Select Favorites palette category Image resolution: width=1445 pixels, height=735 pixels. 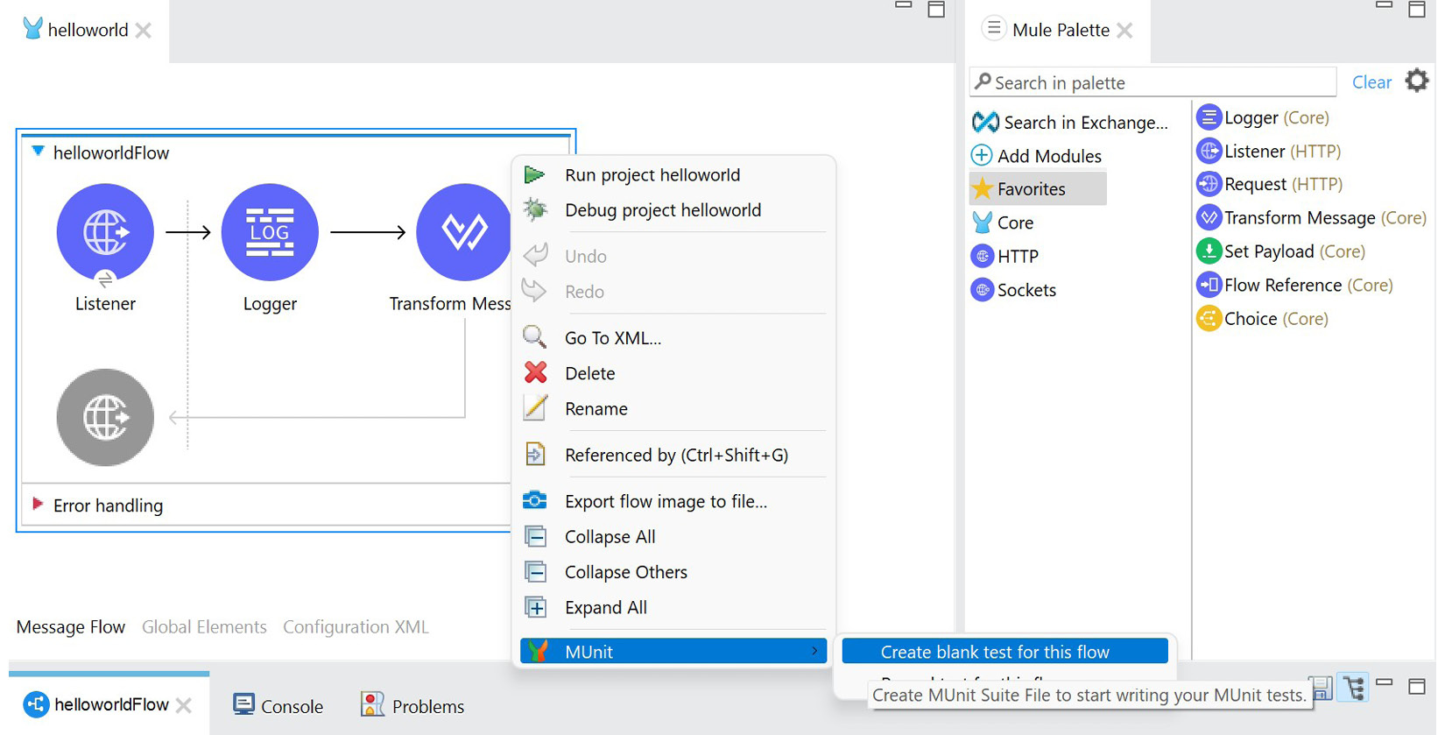click(x=1038, y=189)
